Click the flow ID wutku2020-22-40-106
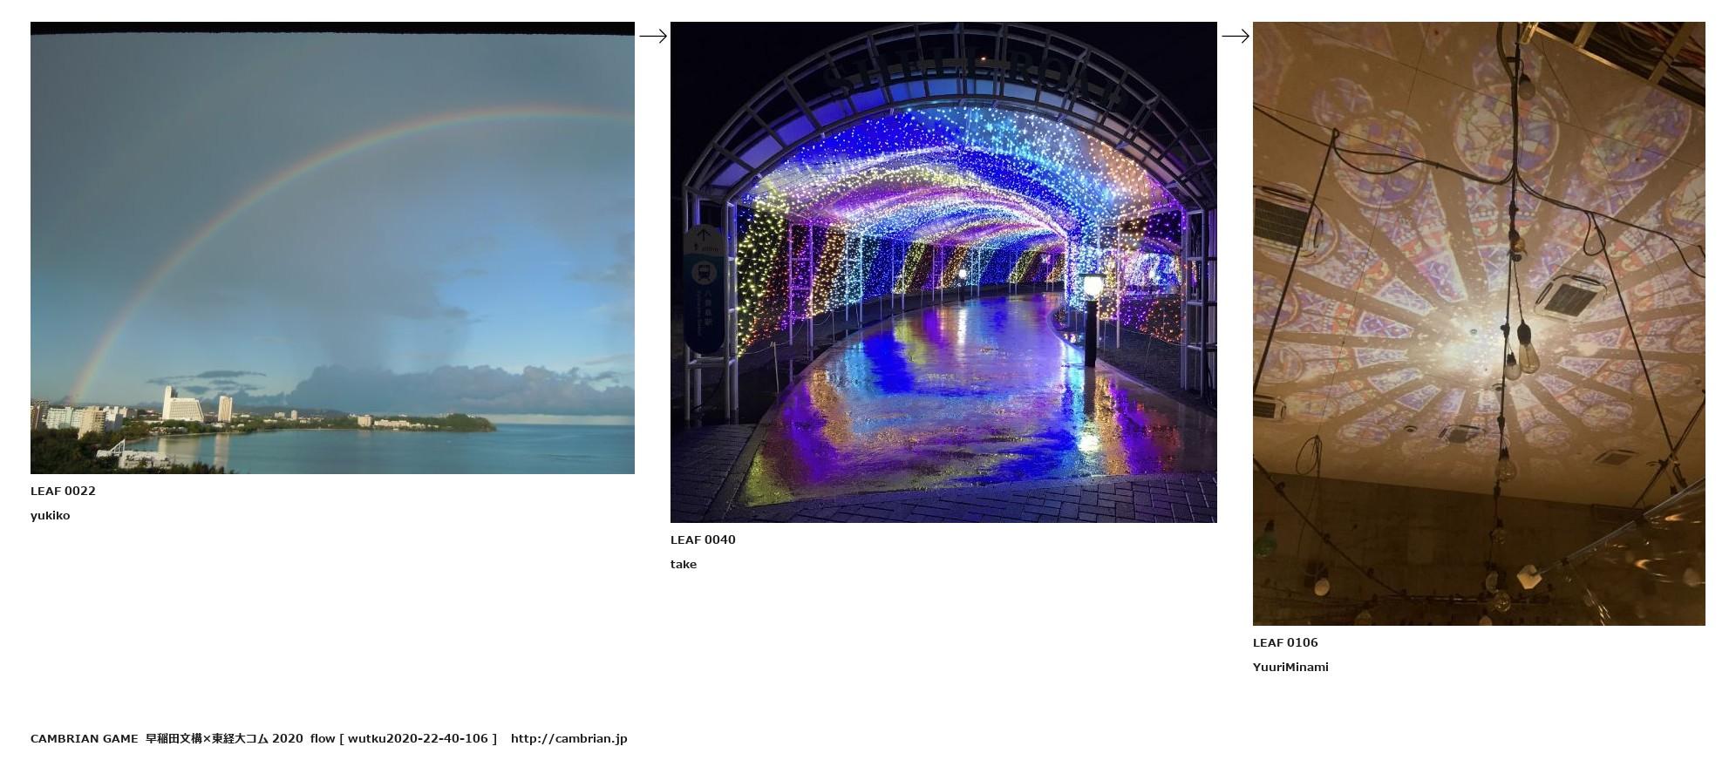The width and height of the screenshot is (1736, 760). [418, 738]
